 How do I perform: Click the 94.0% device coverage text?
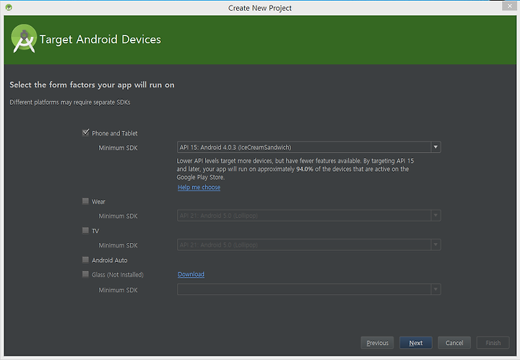pyautogui.click(x=305, y=169)
